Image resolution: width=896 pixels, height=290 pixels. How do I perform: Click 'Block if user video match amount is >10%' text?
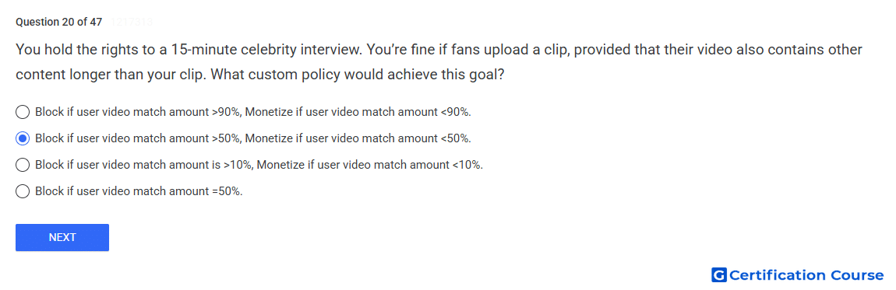pyautogui.click(x=143, y=166)
